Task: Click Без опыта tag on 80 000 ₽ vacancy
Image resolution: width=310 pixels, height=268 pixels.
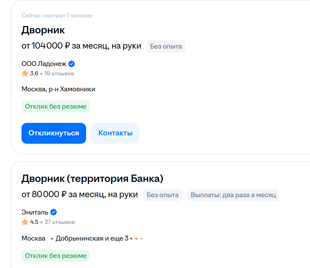Action: point(162,195)
